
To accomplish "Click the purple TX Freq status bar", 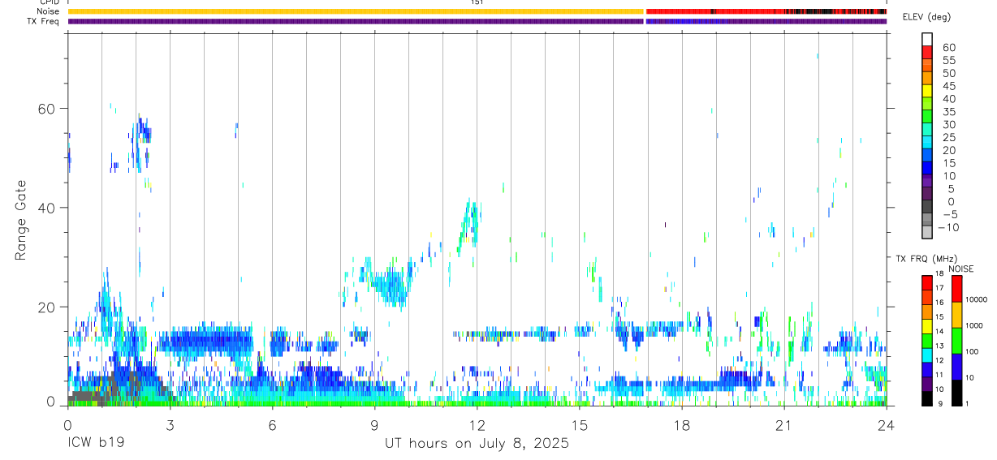I will click(x=356, y=21).
